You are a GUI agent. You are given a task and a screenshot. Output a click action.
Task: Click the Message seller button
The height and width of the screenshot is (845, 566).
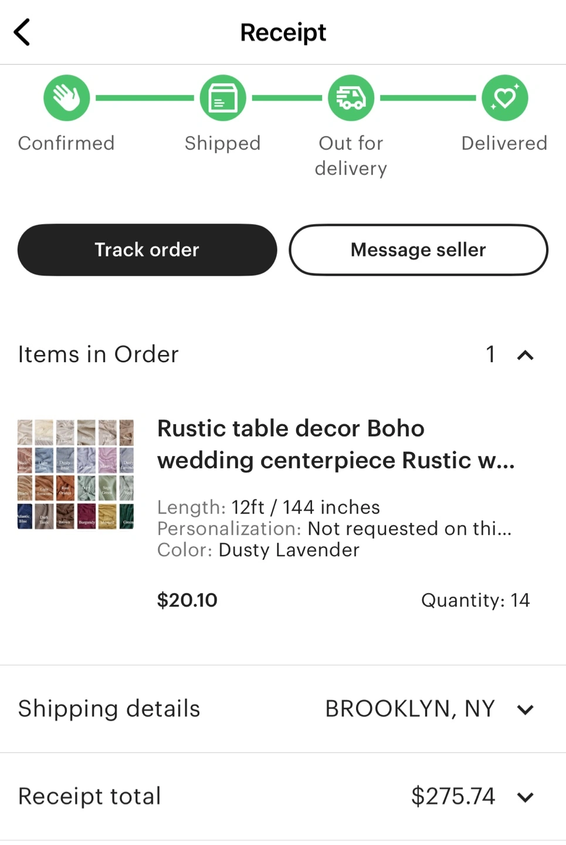(418, 250)
